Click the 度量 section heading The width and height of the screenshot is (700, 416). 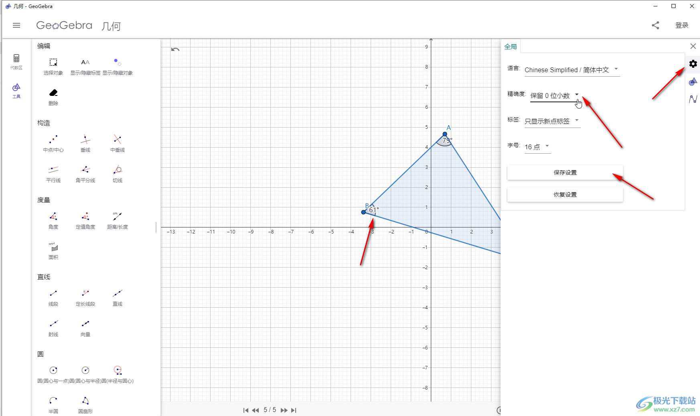point(44,200)
